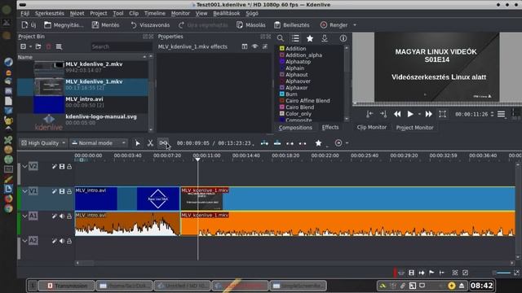Hide video track V1
This screenshot has width=522, height=293.
pyautogui.click(x=62, y=191)
